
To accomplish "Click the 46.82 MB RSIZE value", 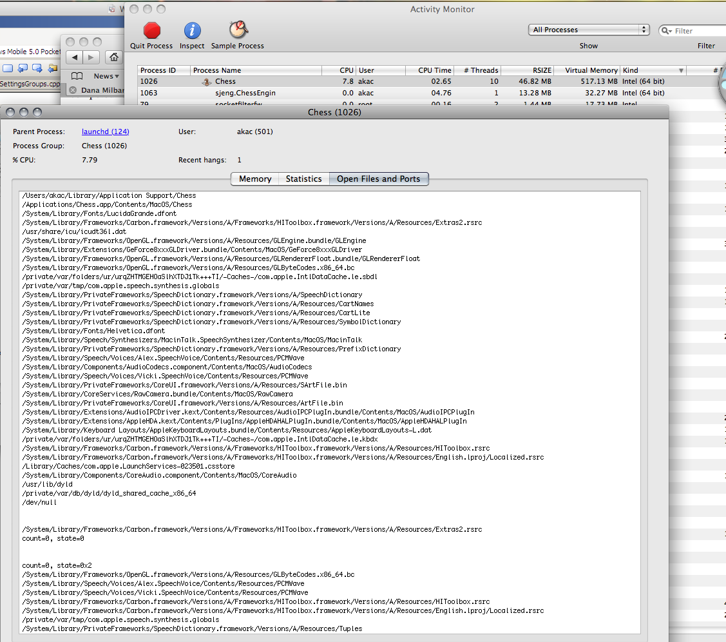I will [535, 81].
